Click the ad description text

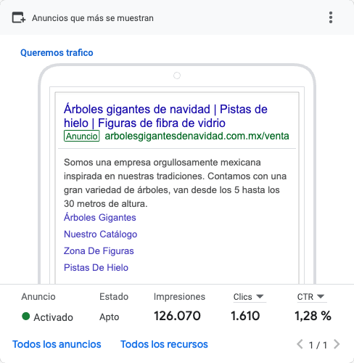click(175, 183)
